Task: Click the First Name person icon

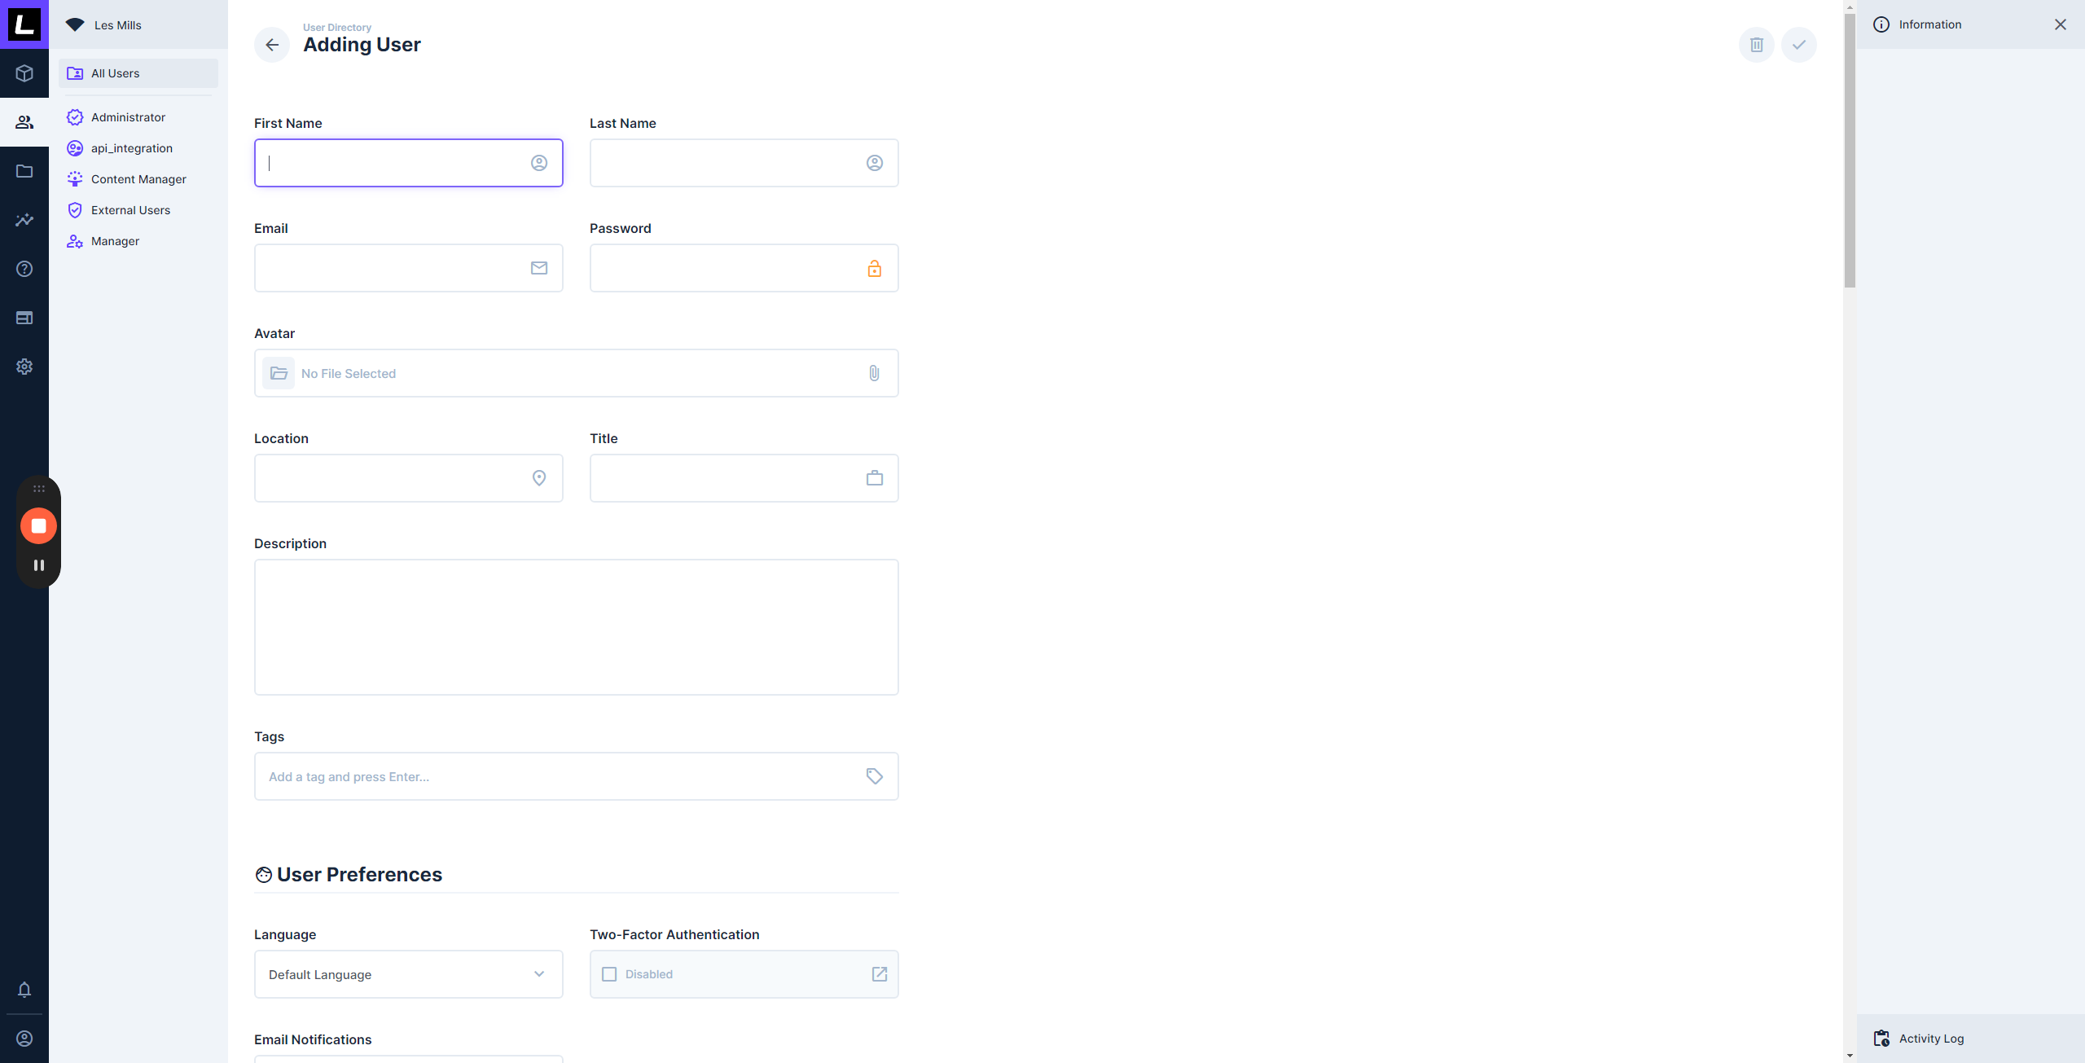Action: (x=539, y=163)
